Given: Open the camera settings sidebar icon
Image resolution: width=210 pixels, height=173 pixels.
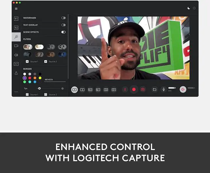Looking at the screenshot, I should (x=16, y=46).
